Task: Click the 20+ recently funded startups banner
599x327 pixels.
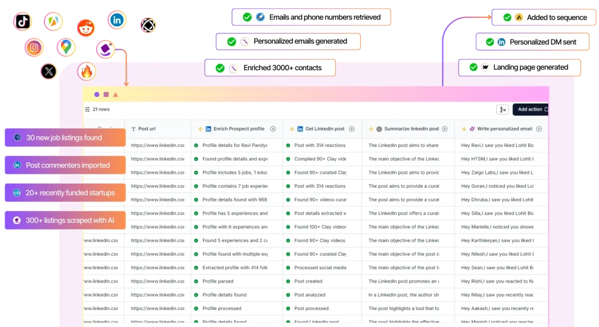Action: 65,193
